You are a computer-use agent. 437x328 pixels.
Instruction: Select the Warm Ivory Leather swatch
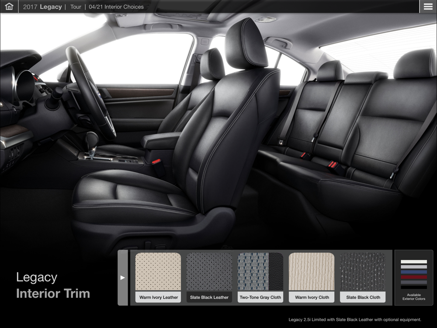(x=158, y=272)
